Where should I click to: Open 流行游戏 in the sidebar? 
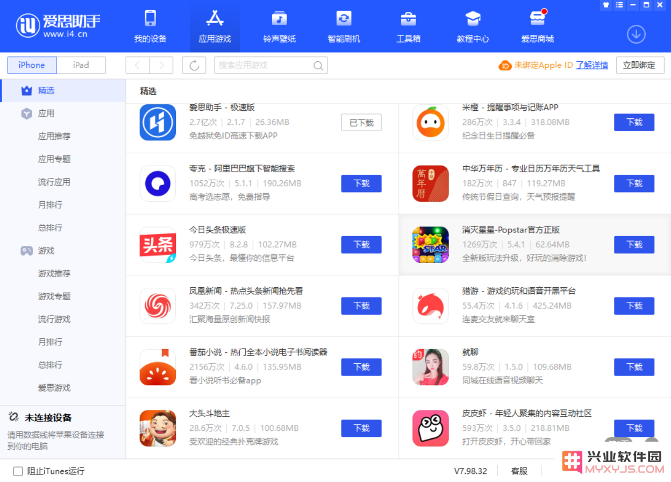point(54,320)
